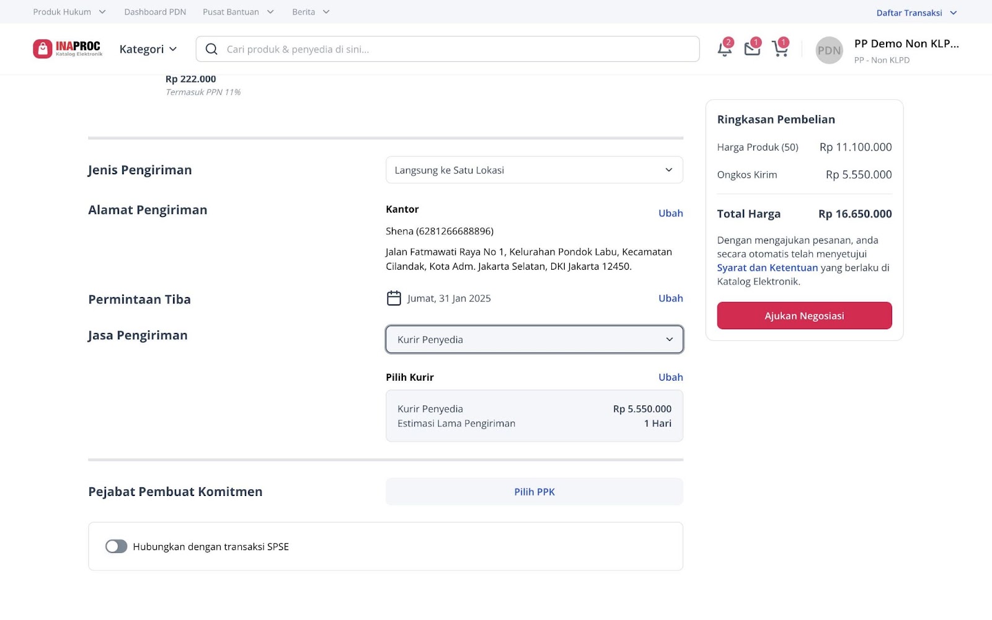Viewport: 992px width, 620px height.
Task: Expand the Berita menu
Action: tap(311, 12)
